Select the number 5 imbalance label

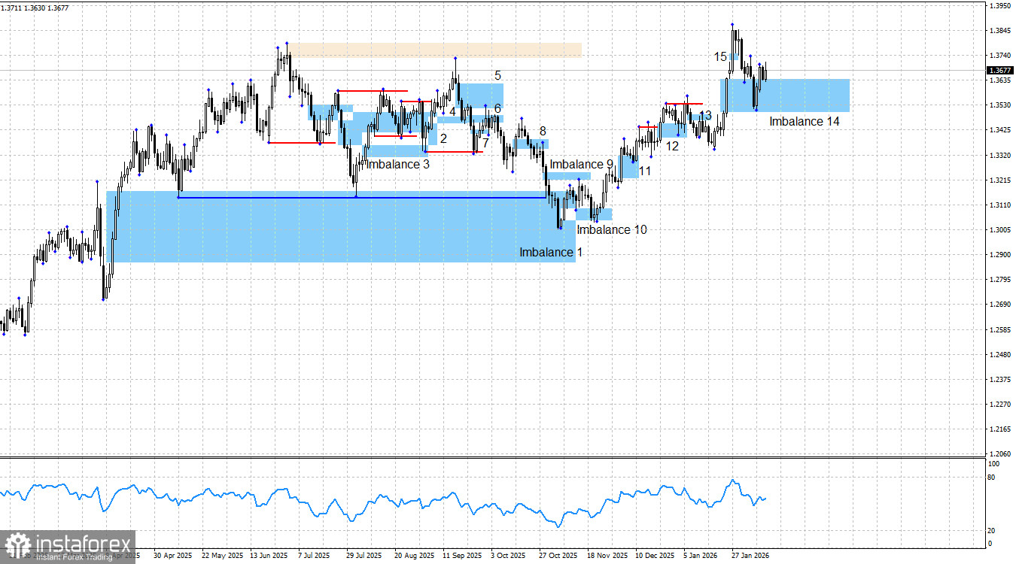point(497,76)
